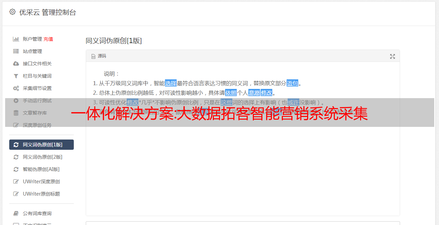Click the edit icon beside UWriter深度原创
439x225 pixels.
tap(16, 182)
